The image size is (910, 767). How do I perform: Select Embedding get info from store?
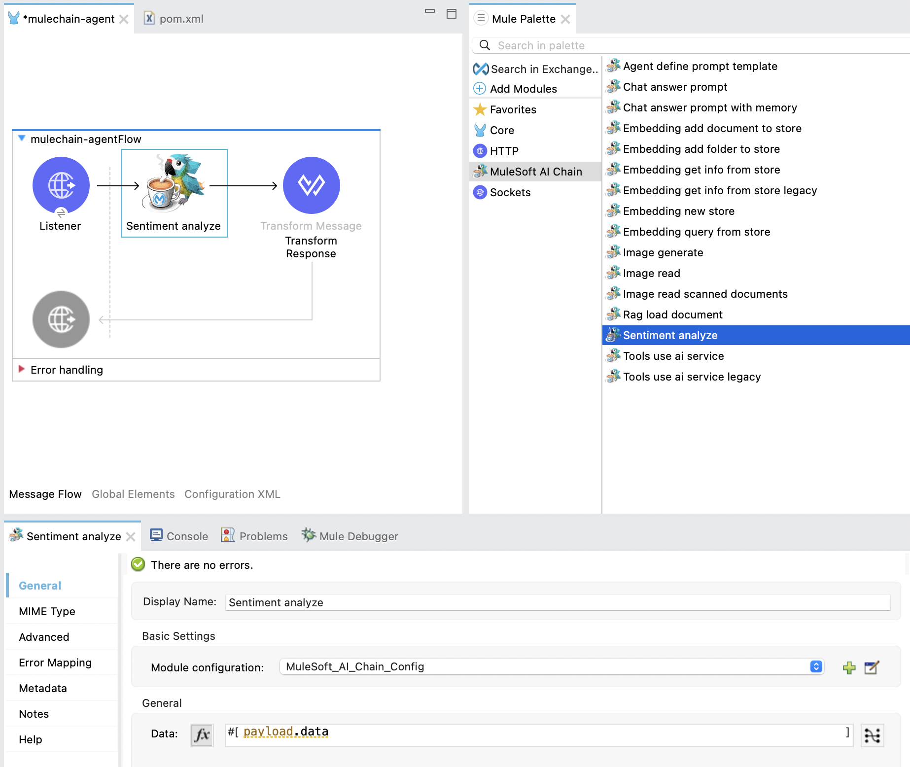click(694, 170)
